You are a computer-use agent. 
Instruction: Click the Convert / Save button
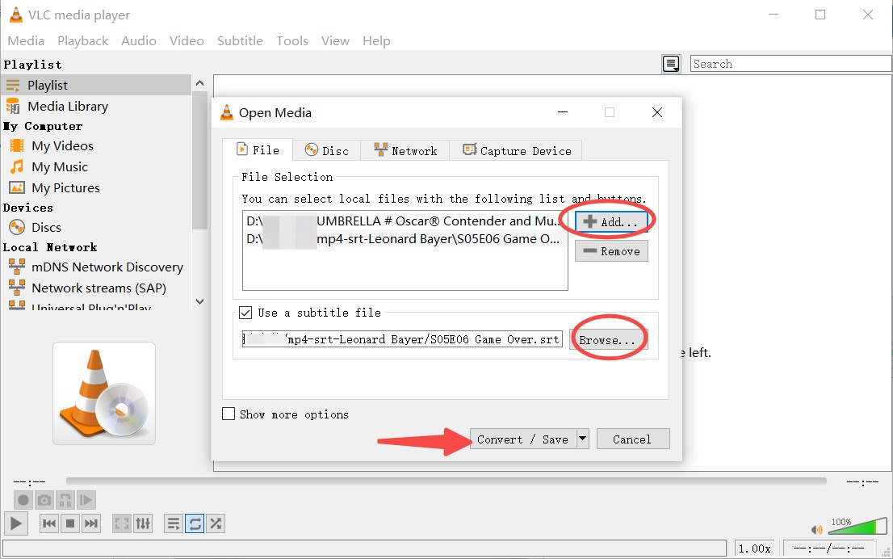click(523, 439)
